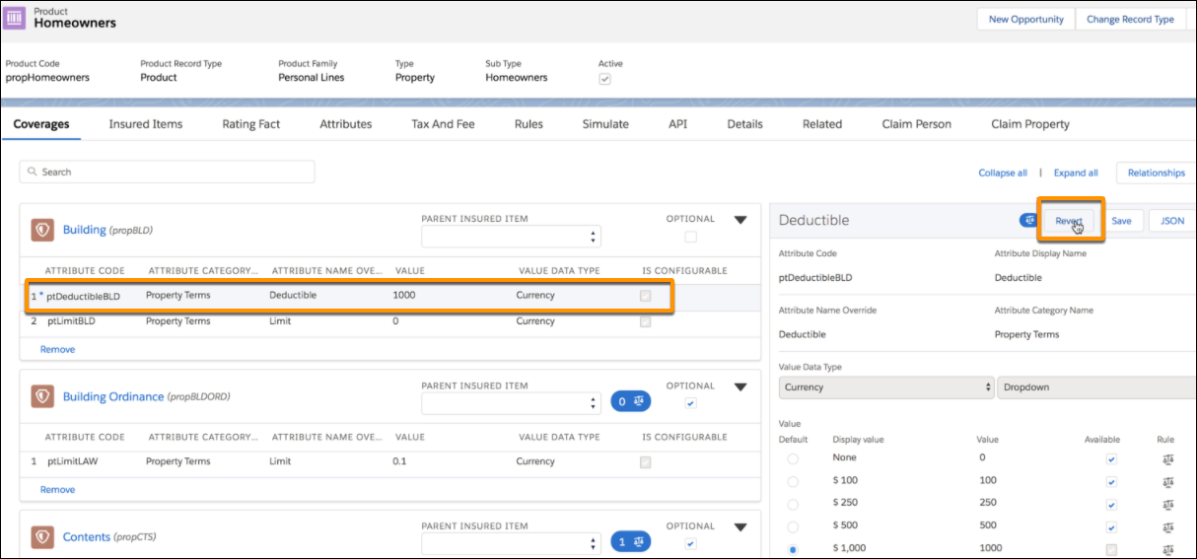Open the Attributes tab
The height and width of the screenshot is (559, 1197).
point(346,124)
